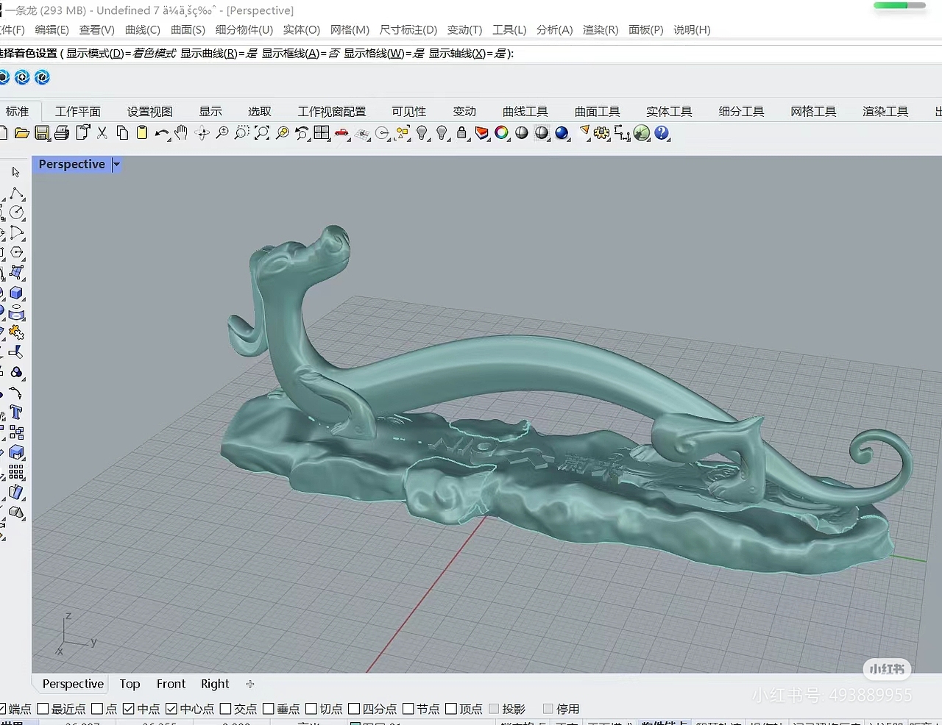Screen dimensions: 942x725
Task: Switch to the Front viewport tab
Action: click(x=171, y=684)
